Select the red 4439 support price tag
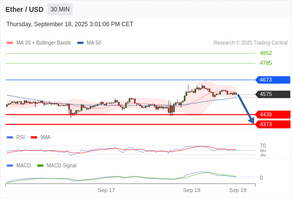 tap(273, 114)
